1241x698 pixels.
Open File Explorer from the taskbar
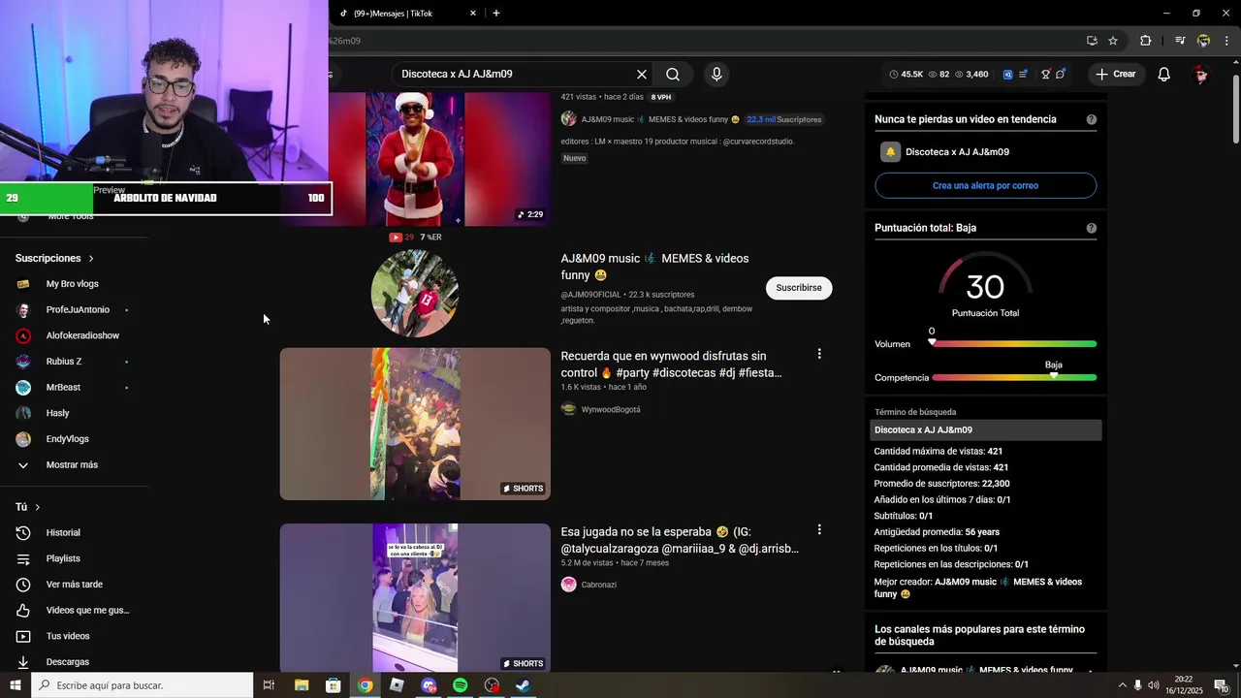point(302,685)
